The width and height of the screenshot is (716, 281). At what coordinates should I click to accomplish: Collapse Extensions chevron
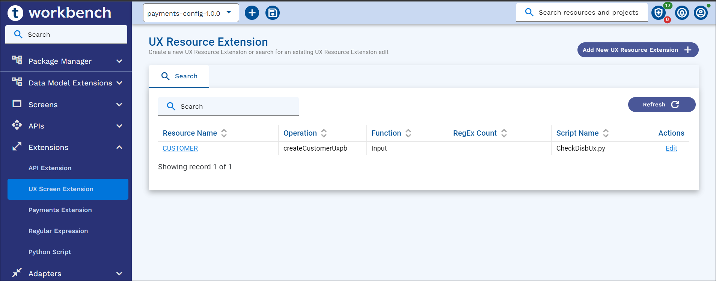coord(119,147)
